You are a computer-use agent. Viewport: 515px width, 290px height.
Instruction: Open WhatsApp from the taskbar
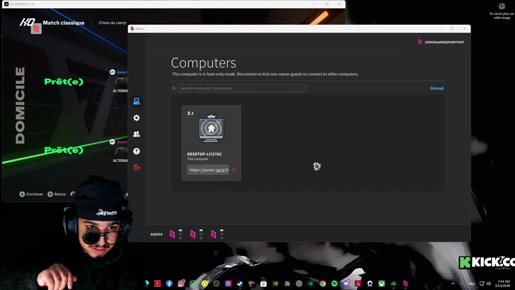coord(193,284)
